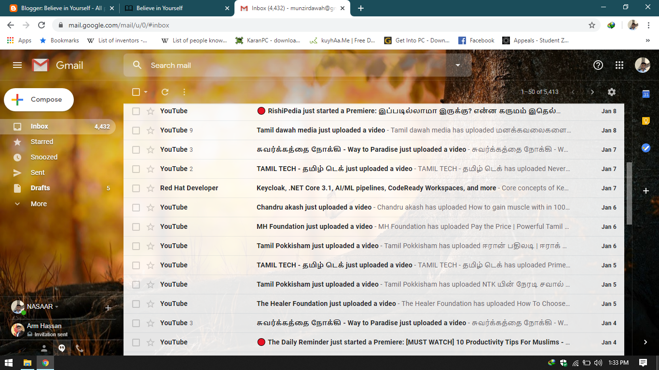Open the Google Calendar side panel icon
The height and width of the screenshot is (370, 659).
pyautogui.click(x=646, y=94)
